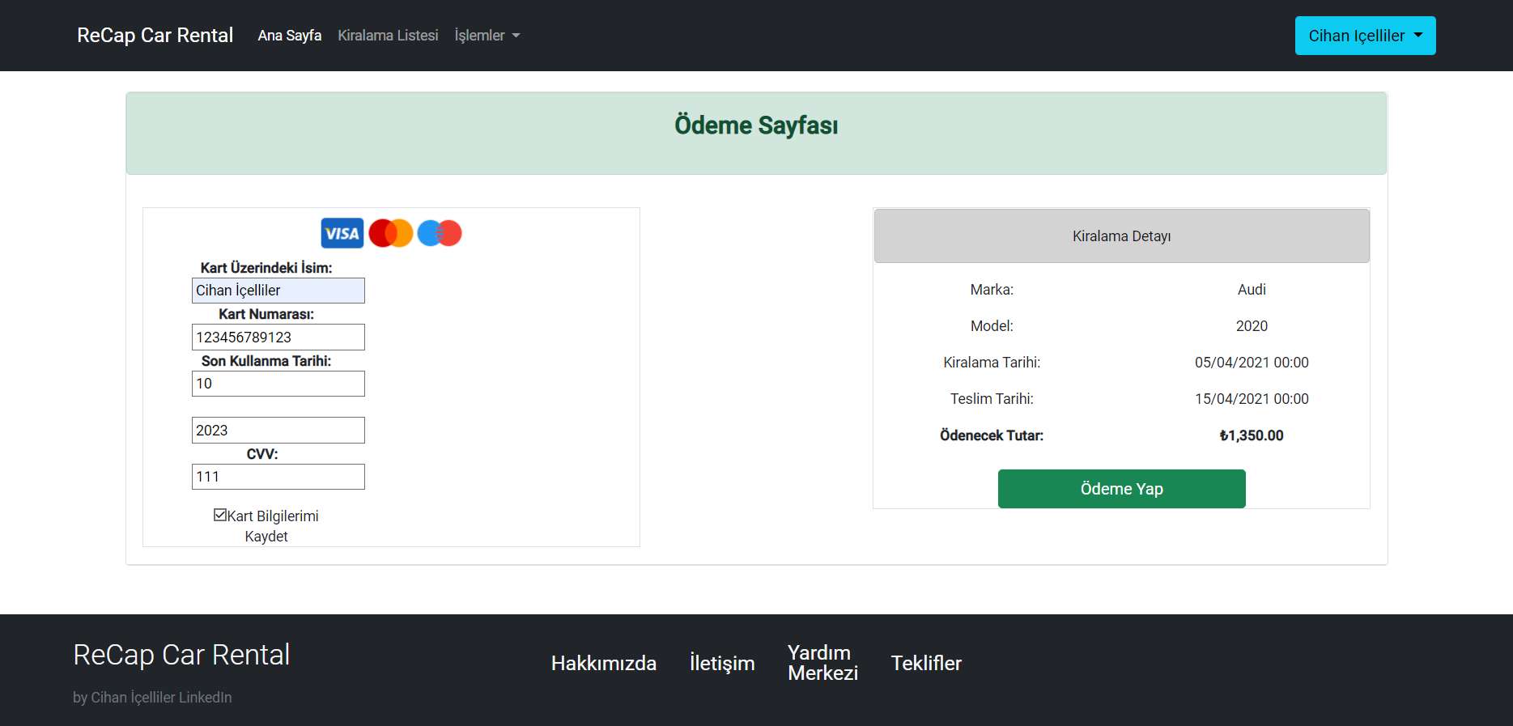Screen dimensions: 1513x726
Task: Click the Teslim Tarihi: label
Action: pyautogui.click(x=992, y=399)
